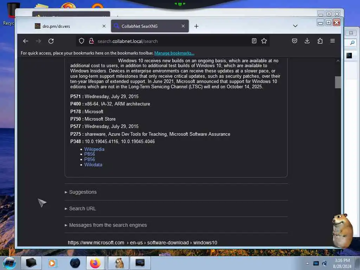This screenshot has height=270, width=360.
Task: Toggle reader view icon in address bar
Action: pyautogui.click(x=254, y=41)
